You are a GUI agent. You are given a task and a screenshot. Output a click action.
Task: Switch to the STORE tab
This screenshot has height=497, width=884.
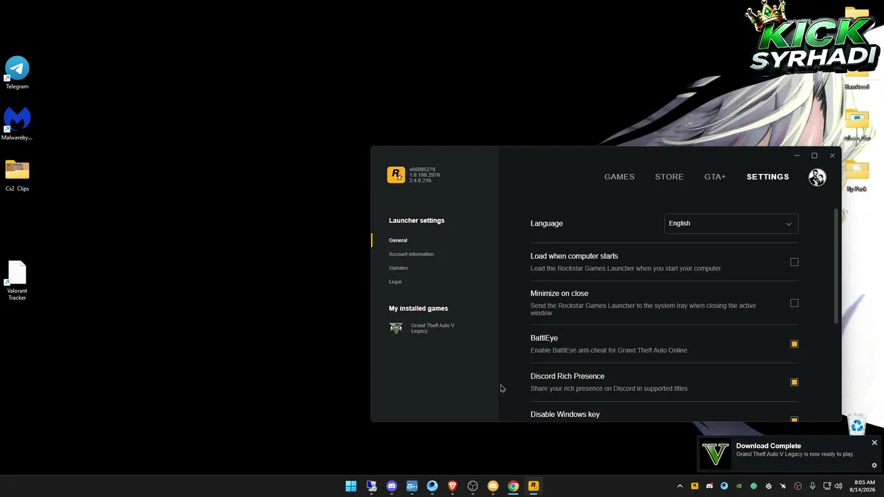click(669, 177)
